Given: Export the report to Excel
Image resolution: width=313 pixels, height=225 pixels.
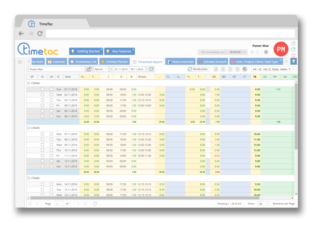Looking at the screenshot, I should pyautogui.click(x=216, y=69).
